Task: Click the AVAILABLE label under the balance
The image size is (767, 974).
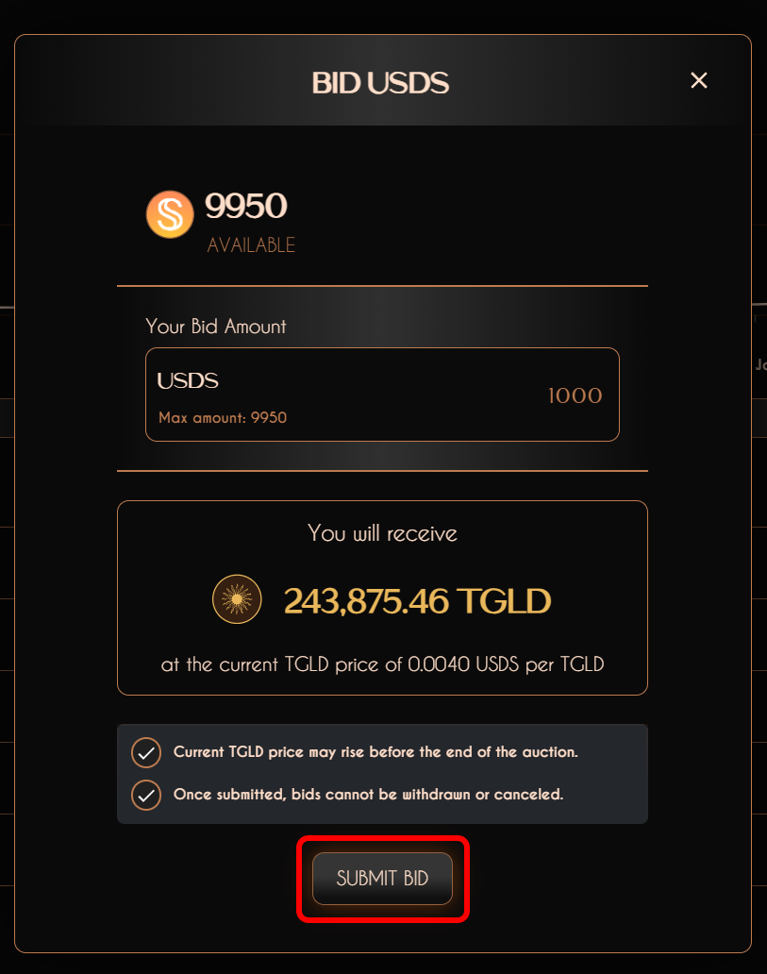Action: pyautogui.click(x=251, y=245)
